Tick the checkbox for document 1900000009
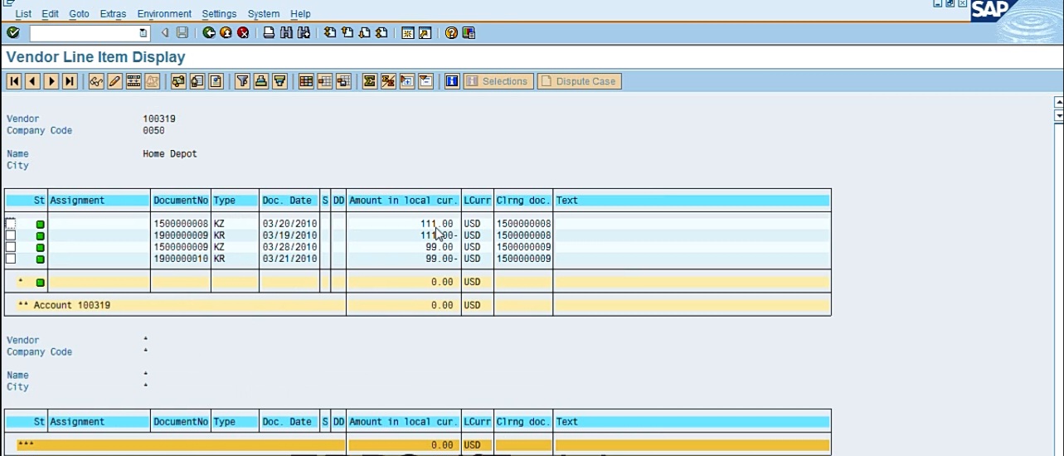 pos(11,235)
